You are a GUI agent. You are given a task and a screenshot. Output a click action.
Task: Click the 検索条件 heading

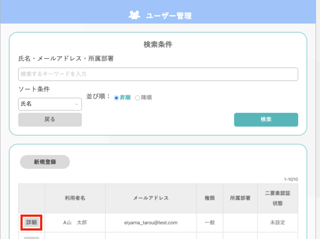158,45
